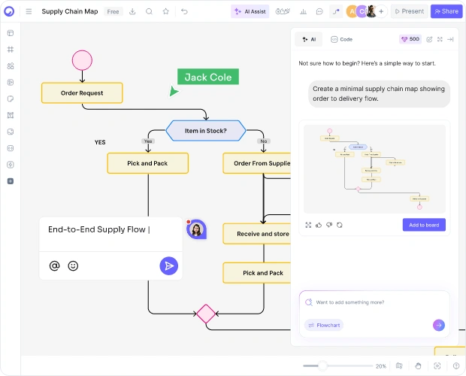Click the app logo icon
Image resolution: width=466 pixels, height=376 pixels.
(x=9, y=11)
